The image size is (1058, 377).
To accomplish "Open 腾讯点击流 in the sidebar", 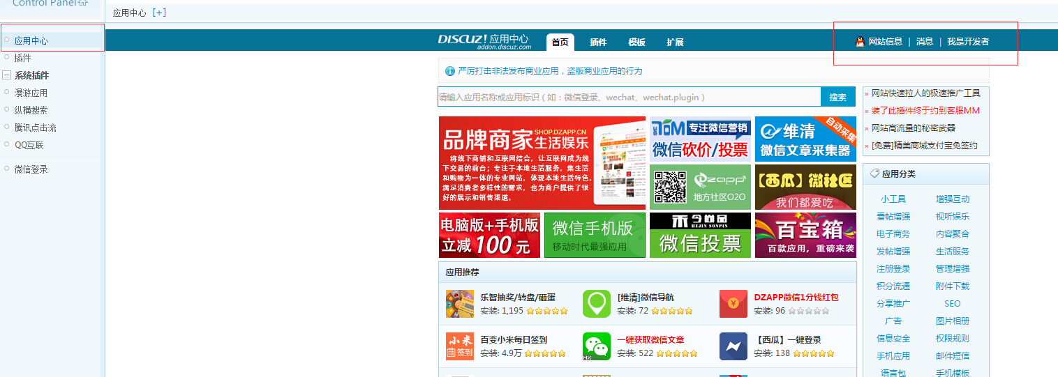I will pyautogui.click(x=35, y=128).
